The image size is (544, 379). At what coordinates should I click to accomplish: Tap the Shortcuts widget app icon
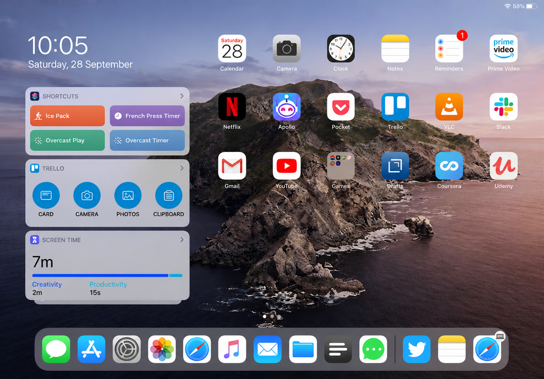(35, 96)
